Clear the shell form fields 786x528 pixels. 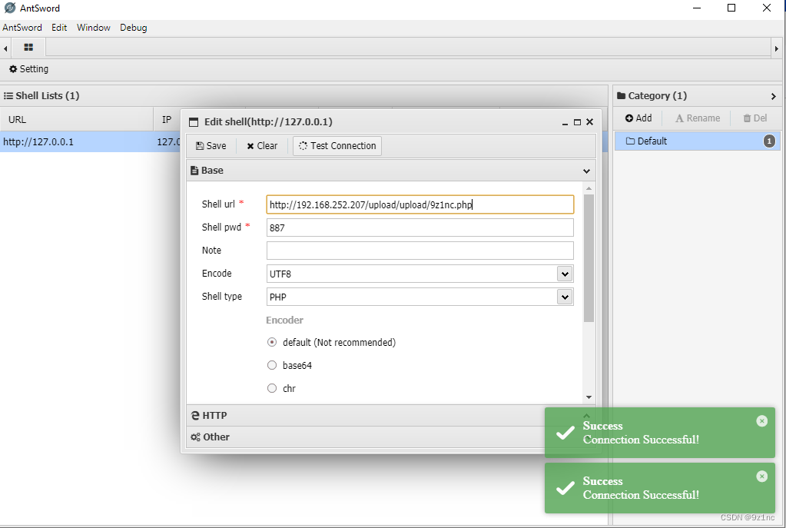(x=262, y=146)
